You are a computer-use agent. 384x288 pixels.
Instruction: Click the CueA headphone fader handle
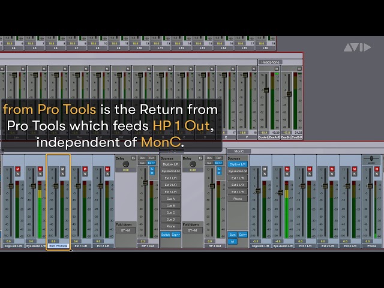tap(266, 90)
